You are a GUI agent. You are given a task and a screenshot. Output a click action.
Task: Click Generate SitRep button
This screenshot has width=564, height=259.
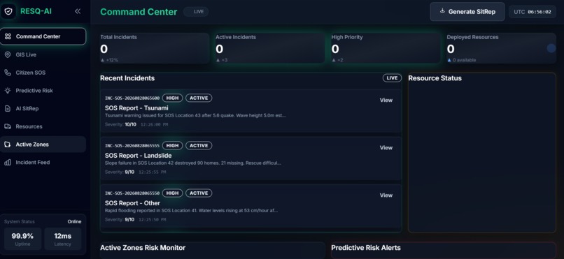pos(467,11)
